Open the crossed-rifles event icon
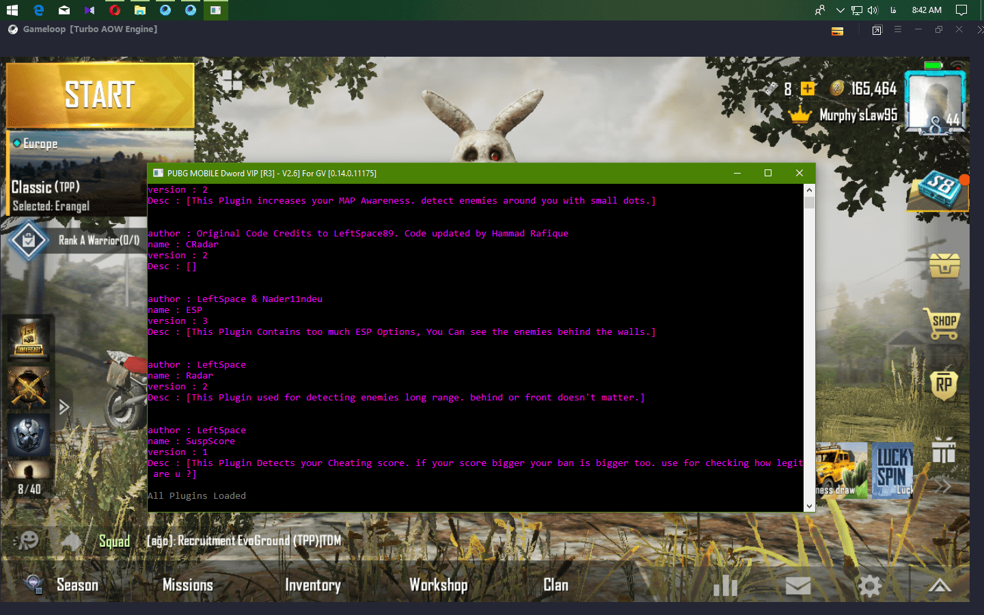 29,388
